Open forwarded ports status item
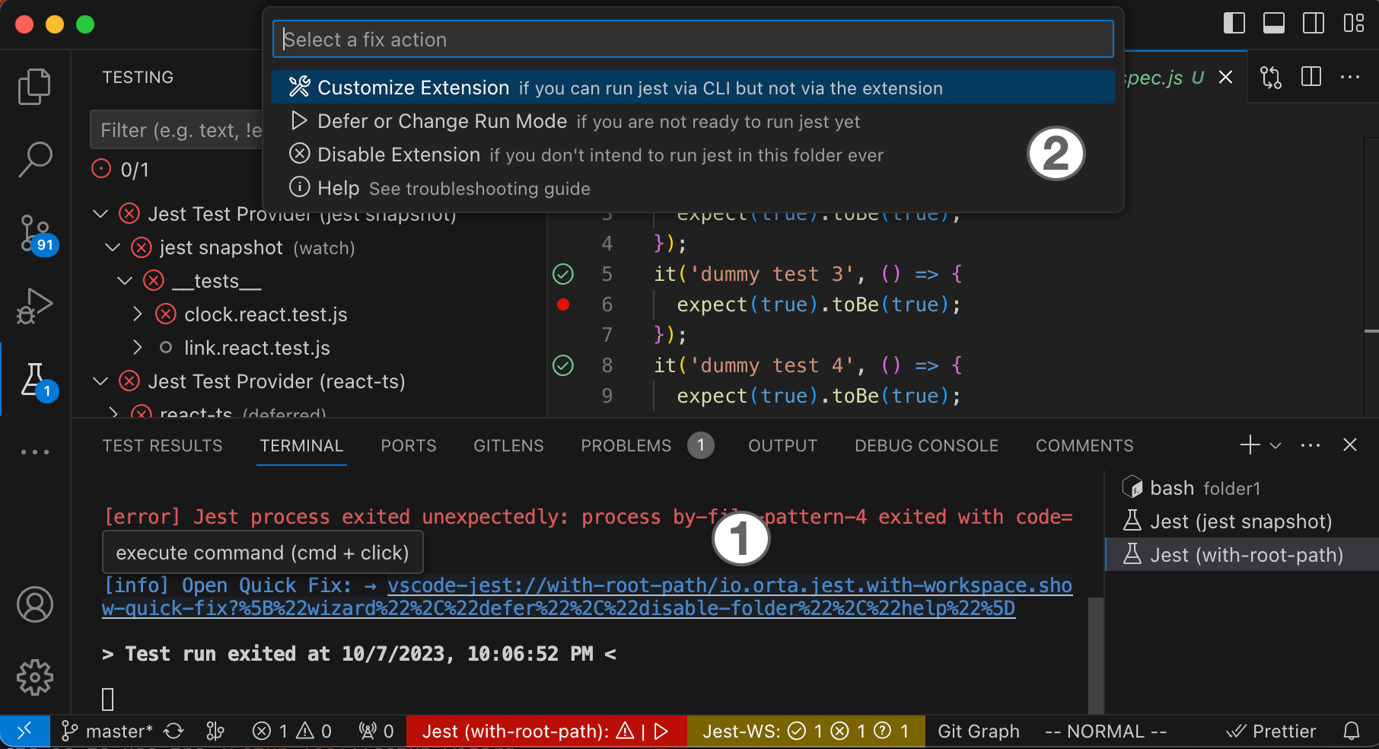Screen dimensions: 1379x749 (376, 731)
